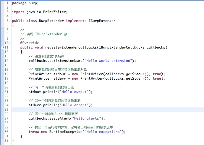
Task: Click the override triangle marker beside line 11
Action: point(3,48)
